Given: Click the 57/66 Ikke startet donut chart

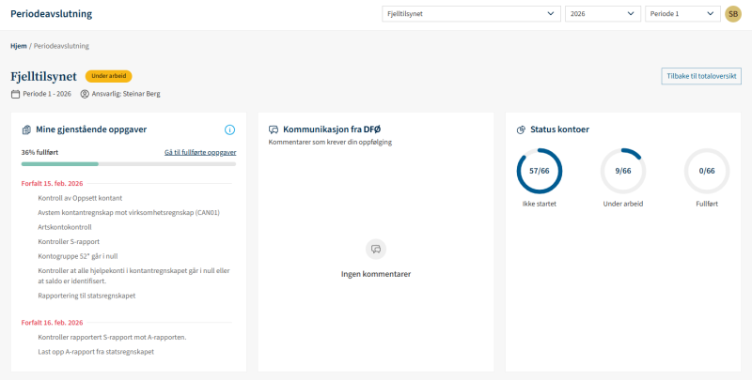Looking at the screenshot, I should tap(539, 171).
